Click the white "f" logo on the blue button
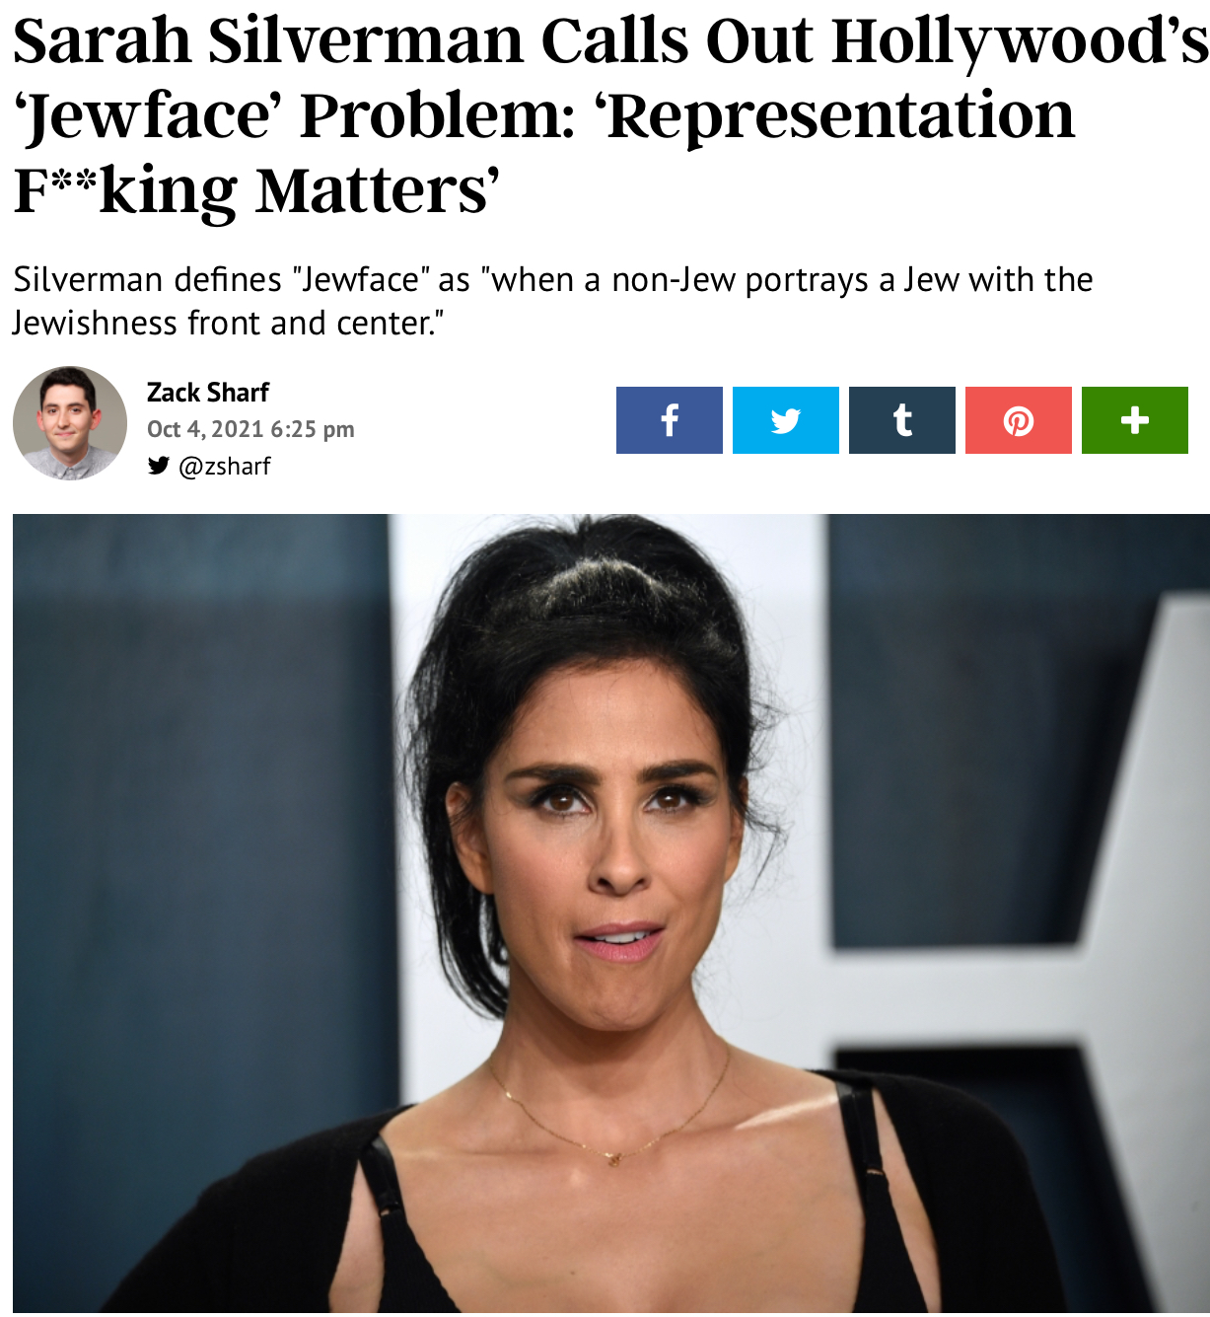This screenshot has height=1317, width=1210. point(670,420)
